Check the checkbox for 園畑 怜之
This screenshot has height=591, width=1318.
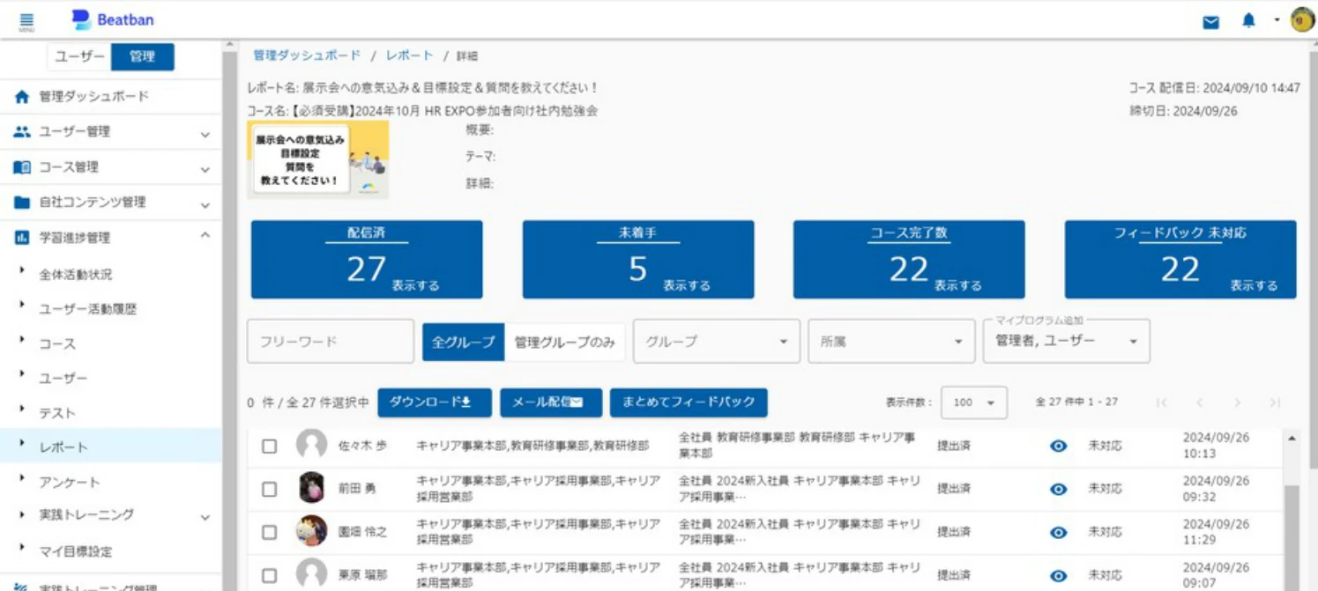click(x=270, y=532)
